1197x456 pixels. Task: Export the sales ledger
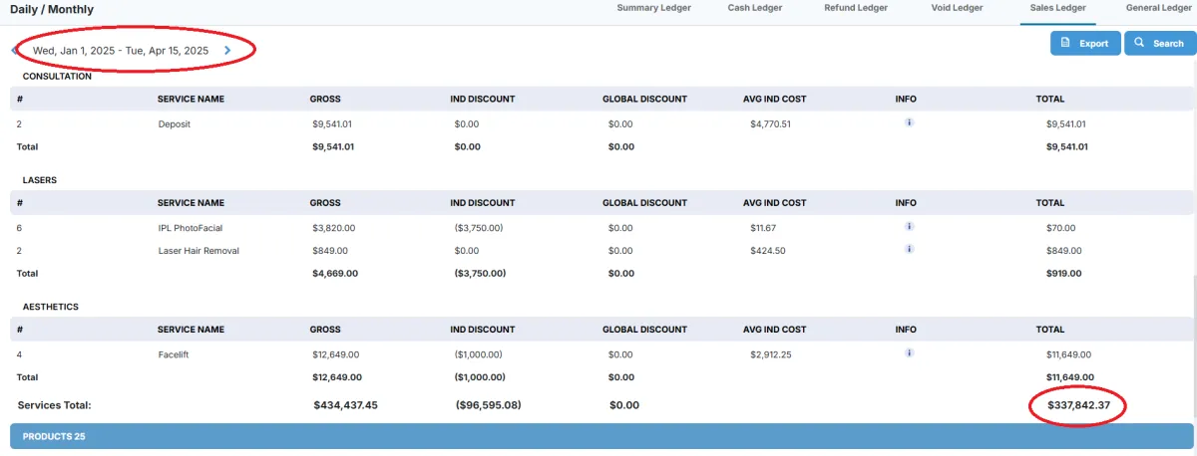coord(1084,44)
